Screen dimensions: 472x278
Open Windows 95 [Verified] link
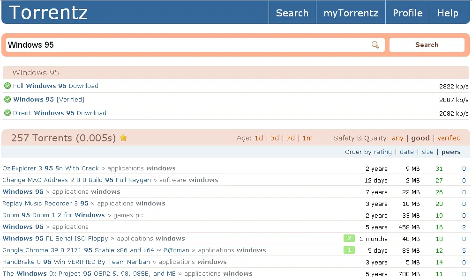pyautogui.click(x=49, y=100)
